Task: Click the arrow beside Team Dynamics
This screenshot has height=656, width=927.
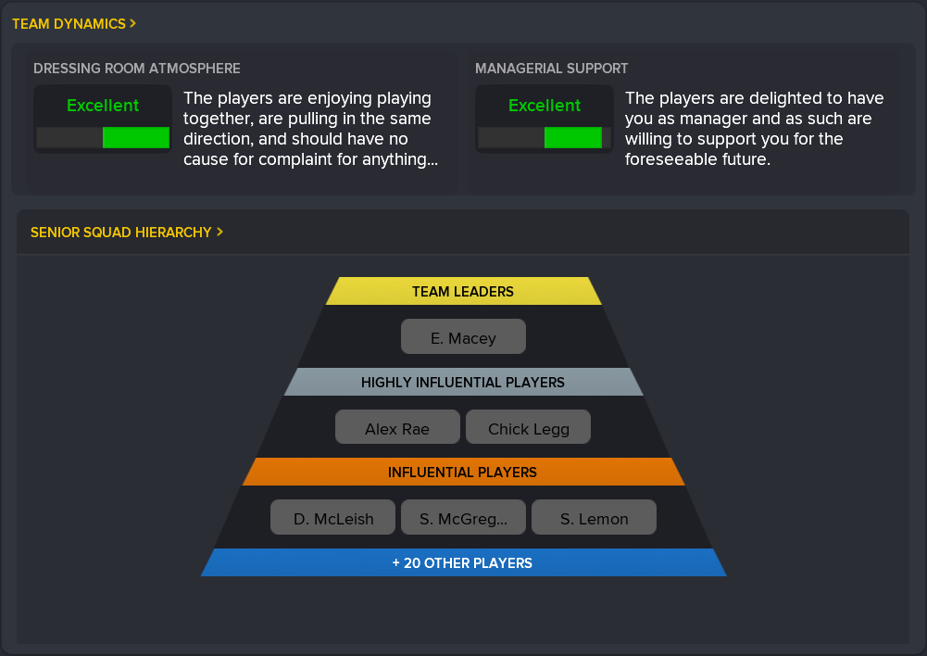Action: coord(133,24)
